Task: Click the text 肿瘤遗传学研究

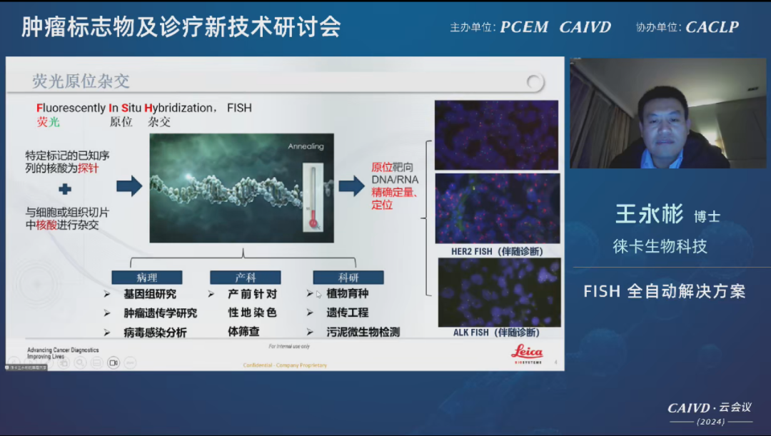Action: (x=161, y=313)
